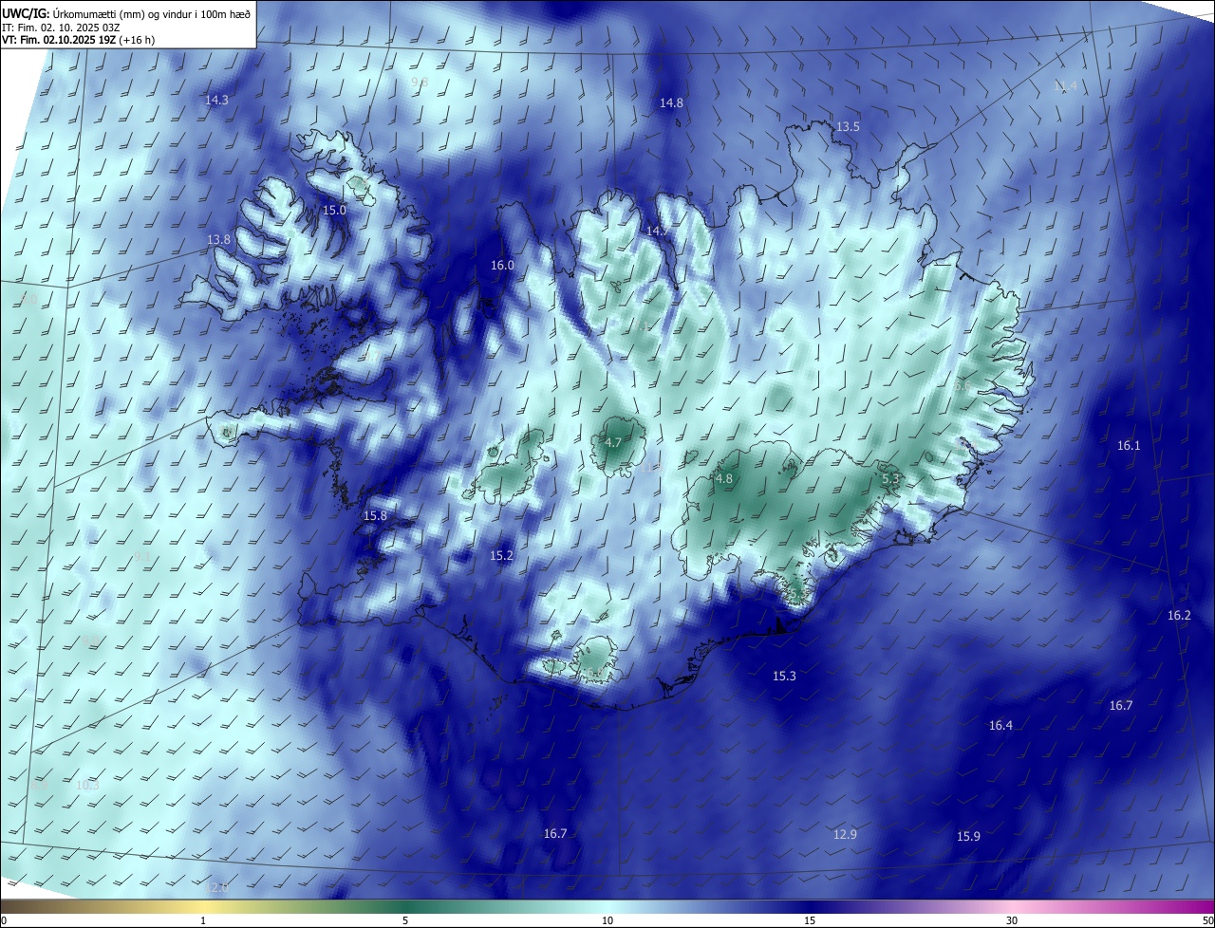The image size is (1215, 928).
Task: Click the '10' tick label on the colorbar
Action: [x=607, y=920]
